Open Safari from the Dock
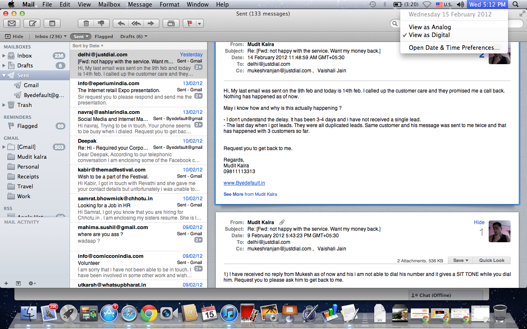The height and width of the screenshot is (329, 527). pyautogui.click(x=129, y=314)
